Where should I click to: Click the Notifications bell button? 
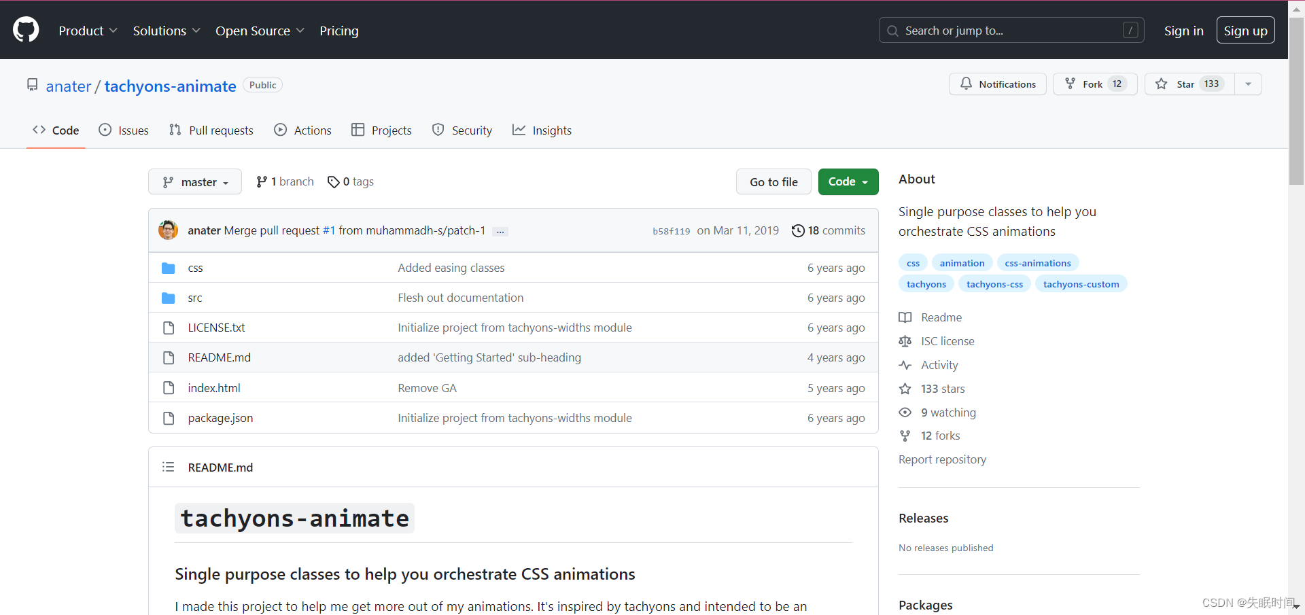pyautogui.click(x=997, y=84)
